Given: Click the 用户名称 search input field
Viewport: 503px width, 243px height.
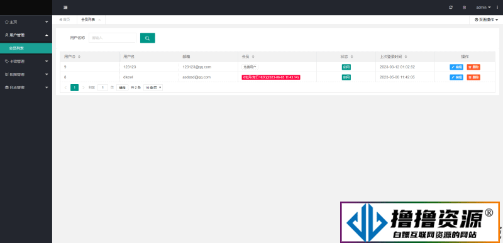Looking at the screenshot, I should [113, 38].
